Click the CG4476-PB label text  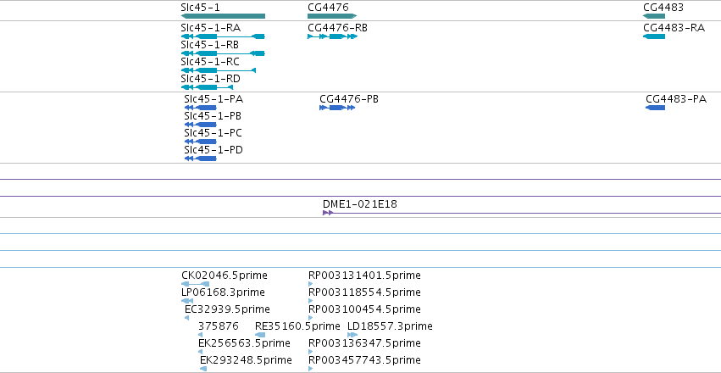pos(349,99)
